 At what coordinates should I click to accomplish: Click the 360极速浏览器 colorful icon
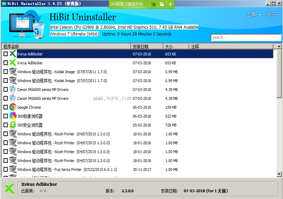[13, 116]
